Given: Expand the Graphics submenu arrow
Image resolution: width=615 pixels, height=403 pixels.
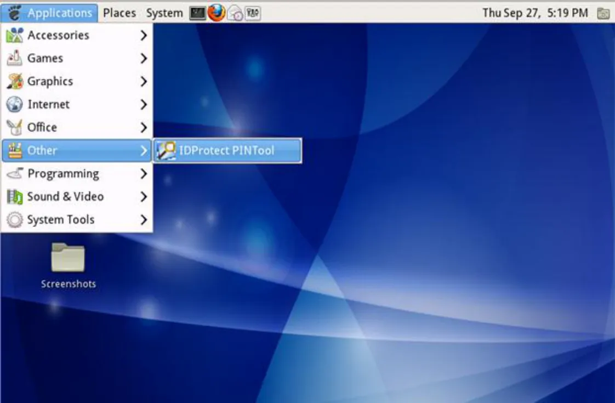Looking at the screenshot, I should coord(144,81).
